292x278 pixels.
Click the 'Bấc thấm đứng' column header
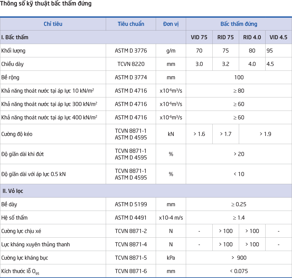239,24
